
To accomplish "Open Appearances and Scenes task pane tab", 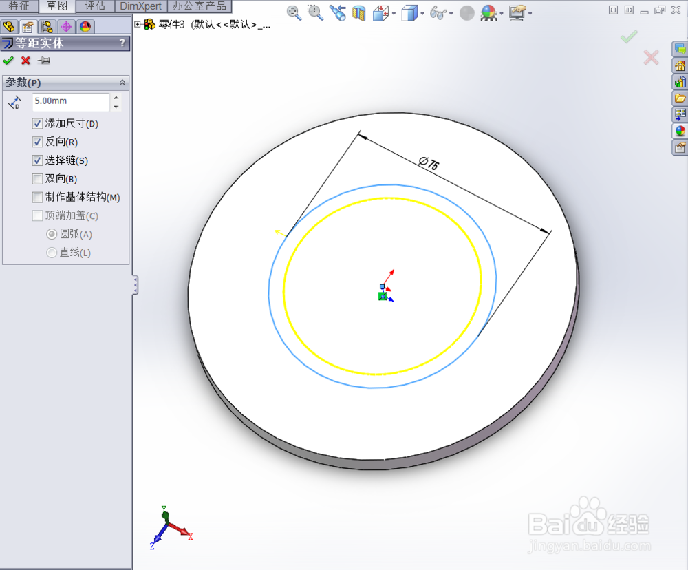I will tap(680, 131).
